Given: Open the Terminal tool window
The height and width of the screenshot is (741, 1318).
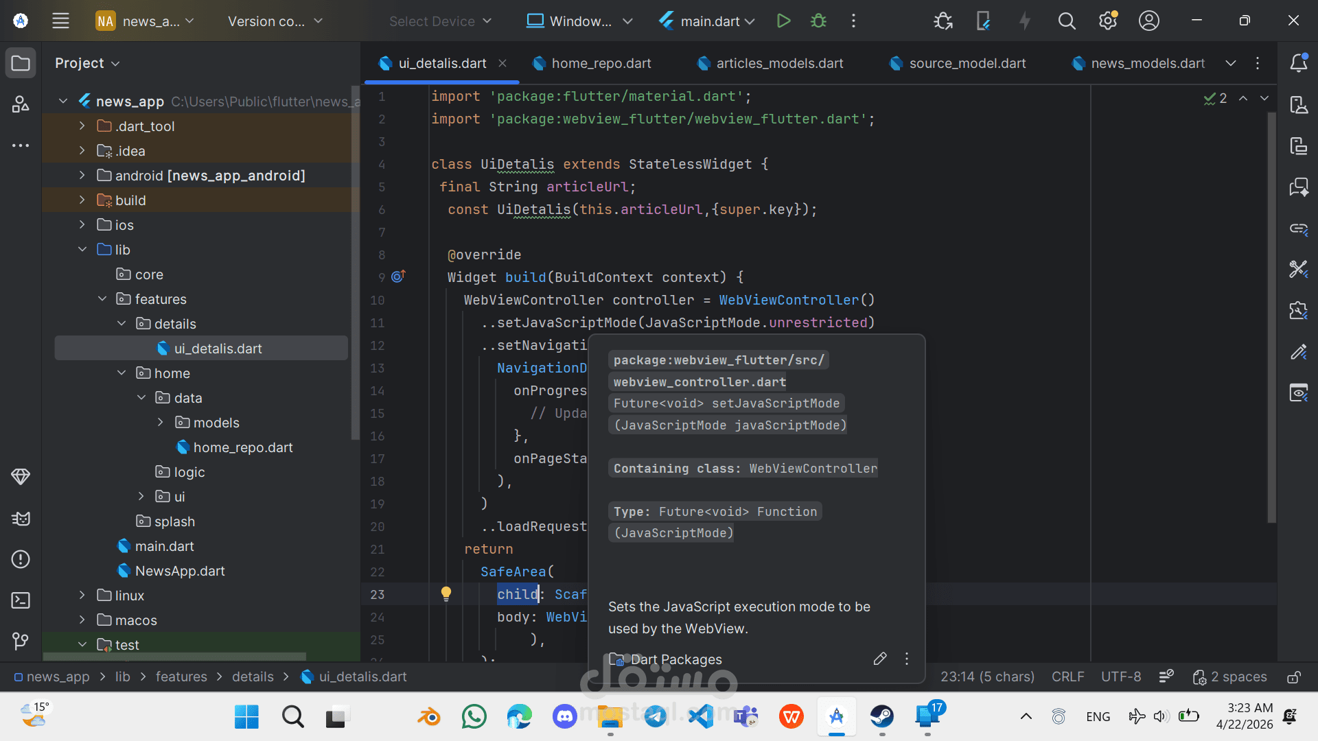Looking at the screenshot, I should pyautogui.click(x=21, y=600).
